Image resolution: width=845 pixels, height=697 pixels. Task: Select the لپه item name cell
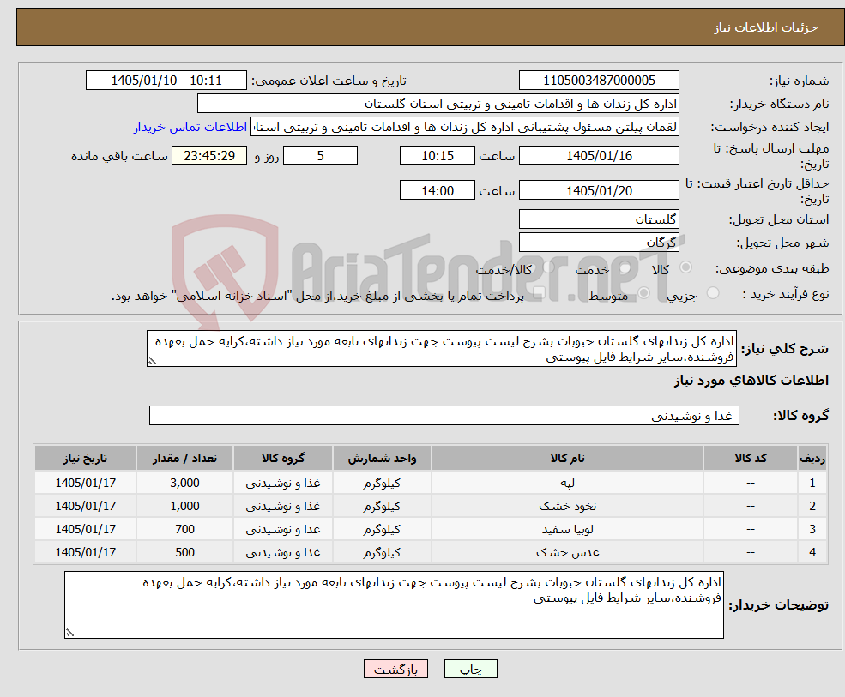[x=567, y=483]
